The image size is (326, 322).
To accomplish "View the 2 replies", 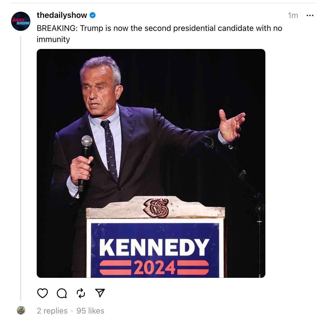I will click(x=52, y=311).
